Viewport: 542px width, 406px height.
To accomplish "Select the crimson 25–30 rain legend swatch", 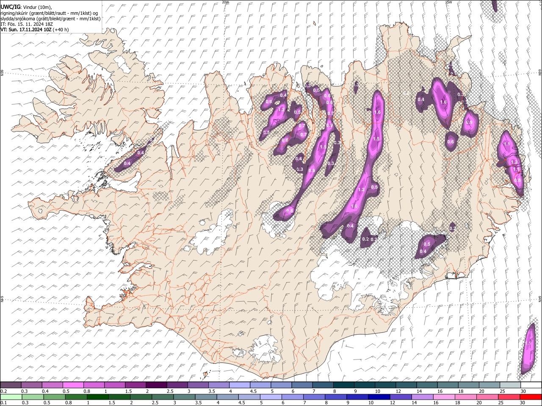I will [509, 397].
